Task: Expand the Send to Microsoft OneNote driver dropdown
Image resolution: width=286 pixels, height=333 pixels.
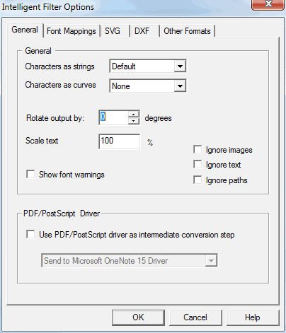Action: point(211,260)
